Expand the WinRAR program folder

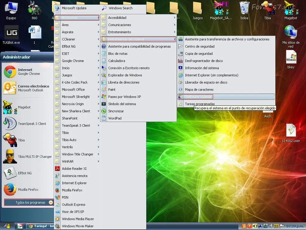pos(77,161)
